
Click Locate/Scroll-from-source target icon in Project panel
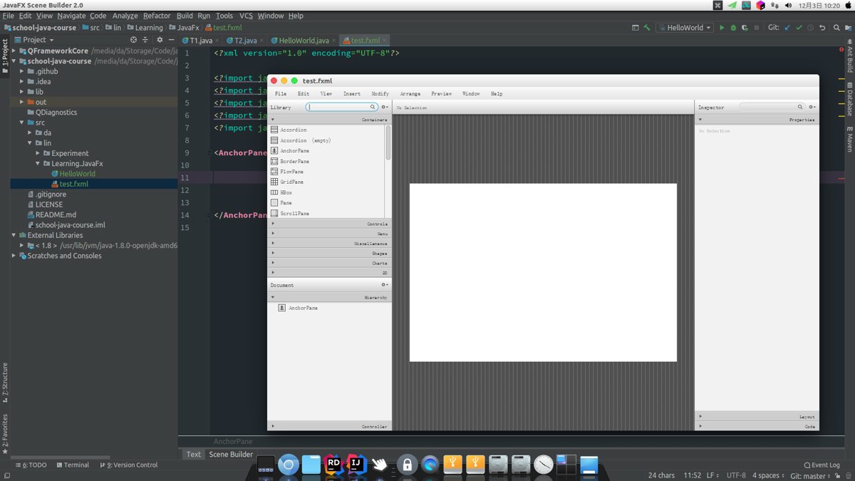coord(133,40)
